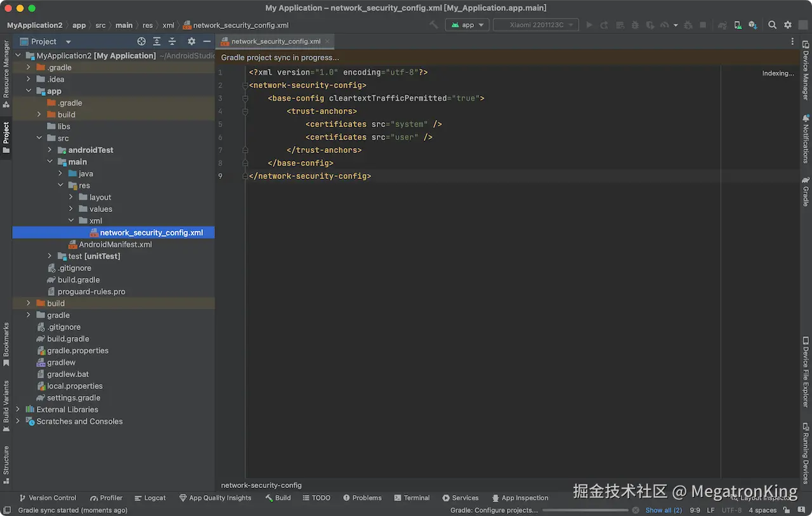Click the Select Opened File target icon

coord(141,41)
